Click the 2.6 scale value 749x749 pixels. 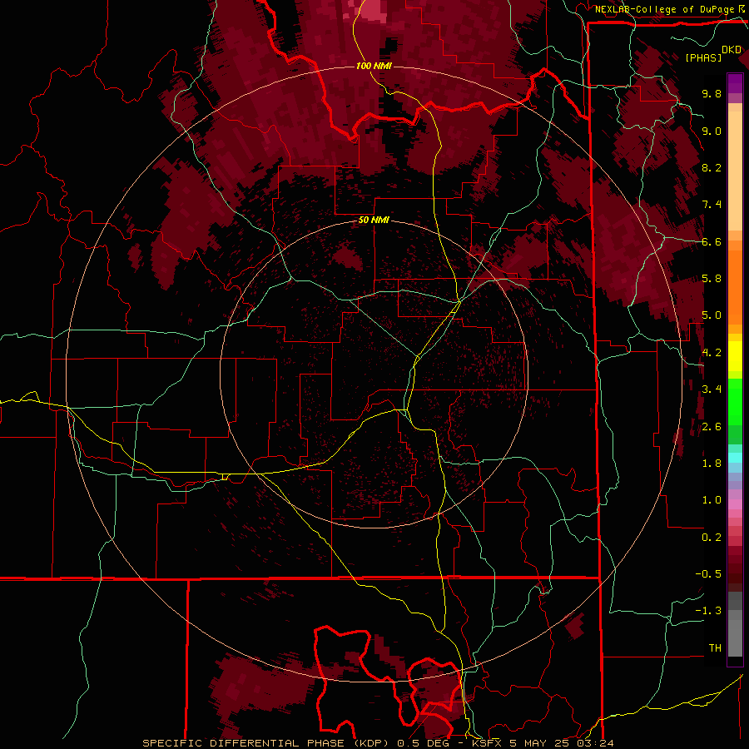(712, 427)
